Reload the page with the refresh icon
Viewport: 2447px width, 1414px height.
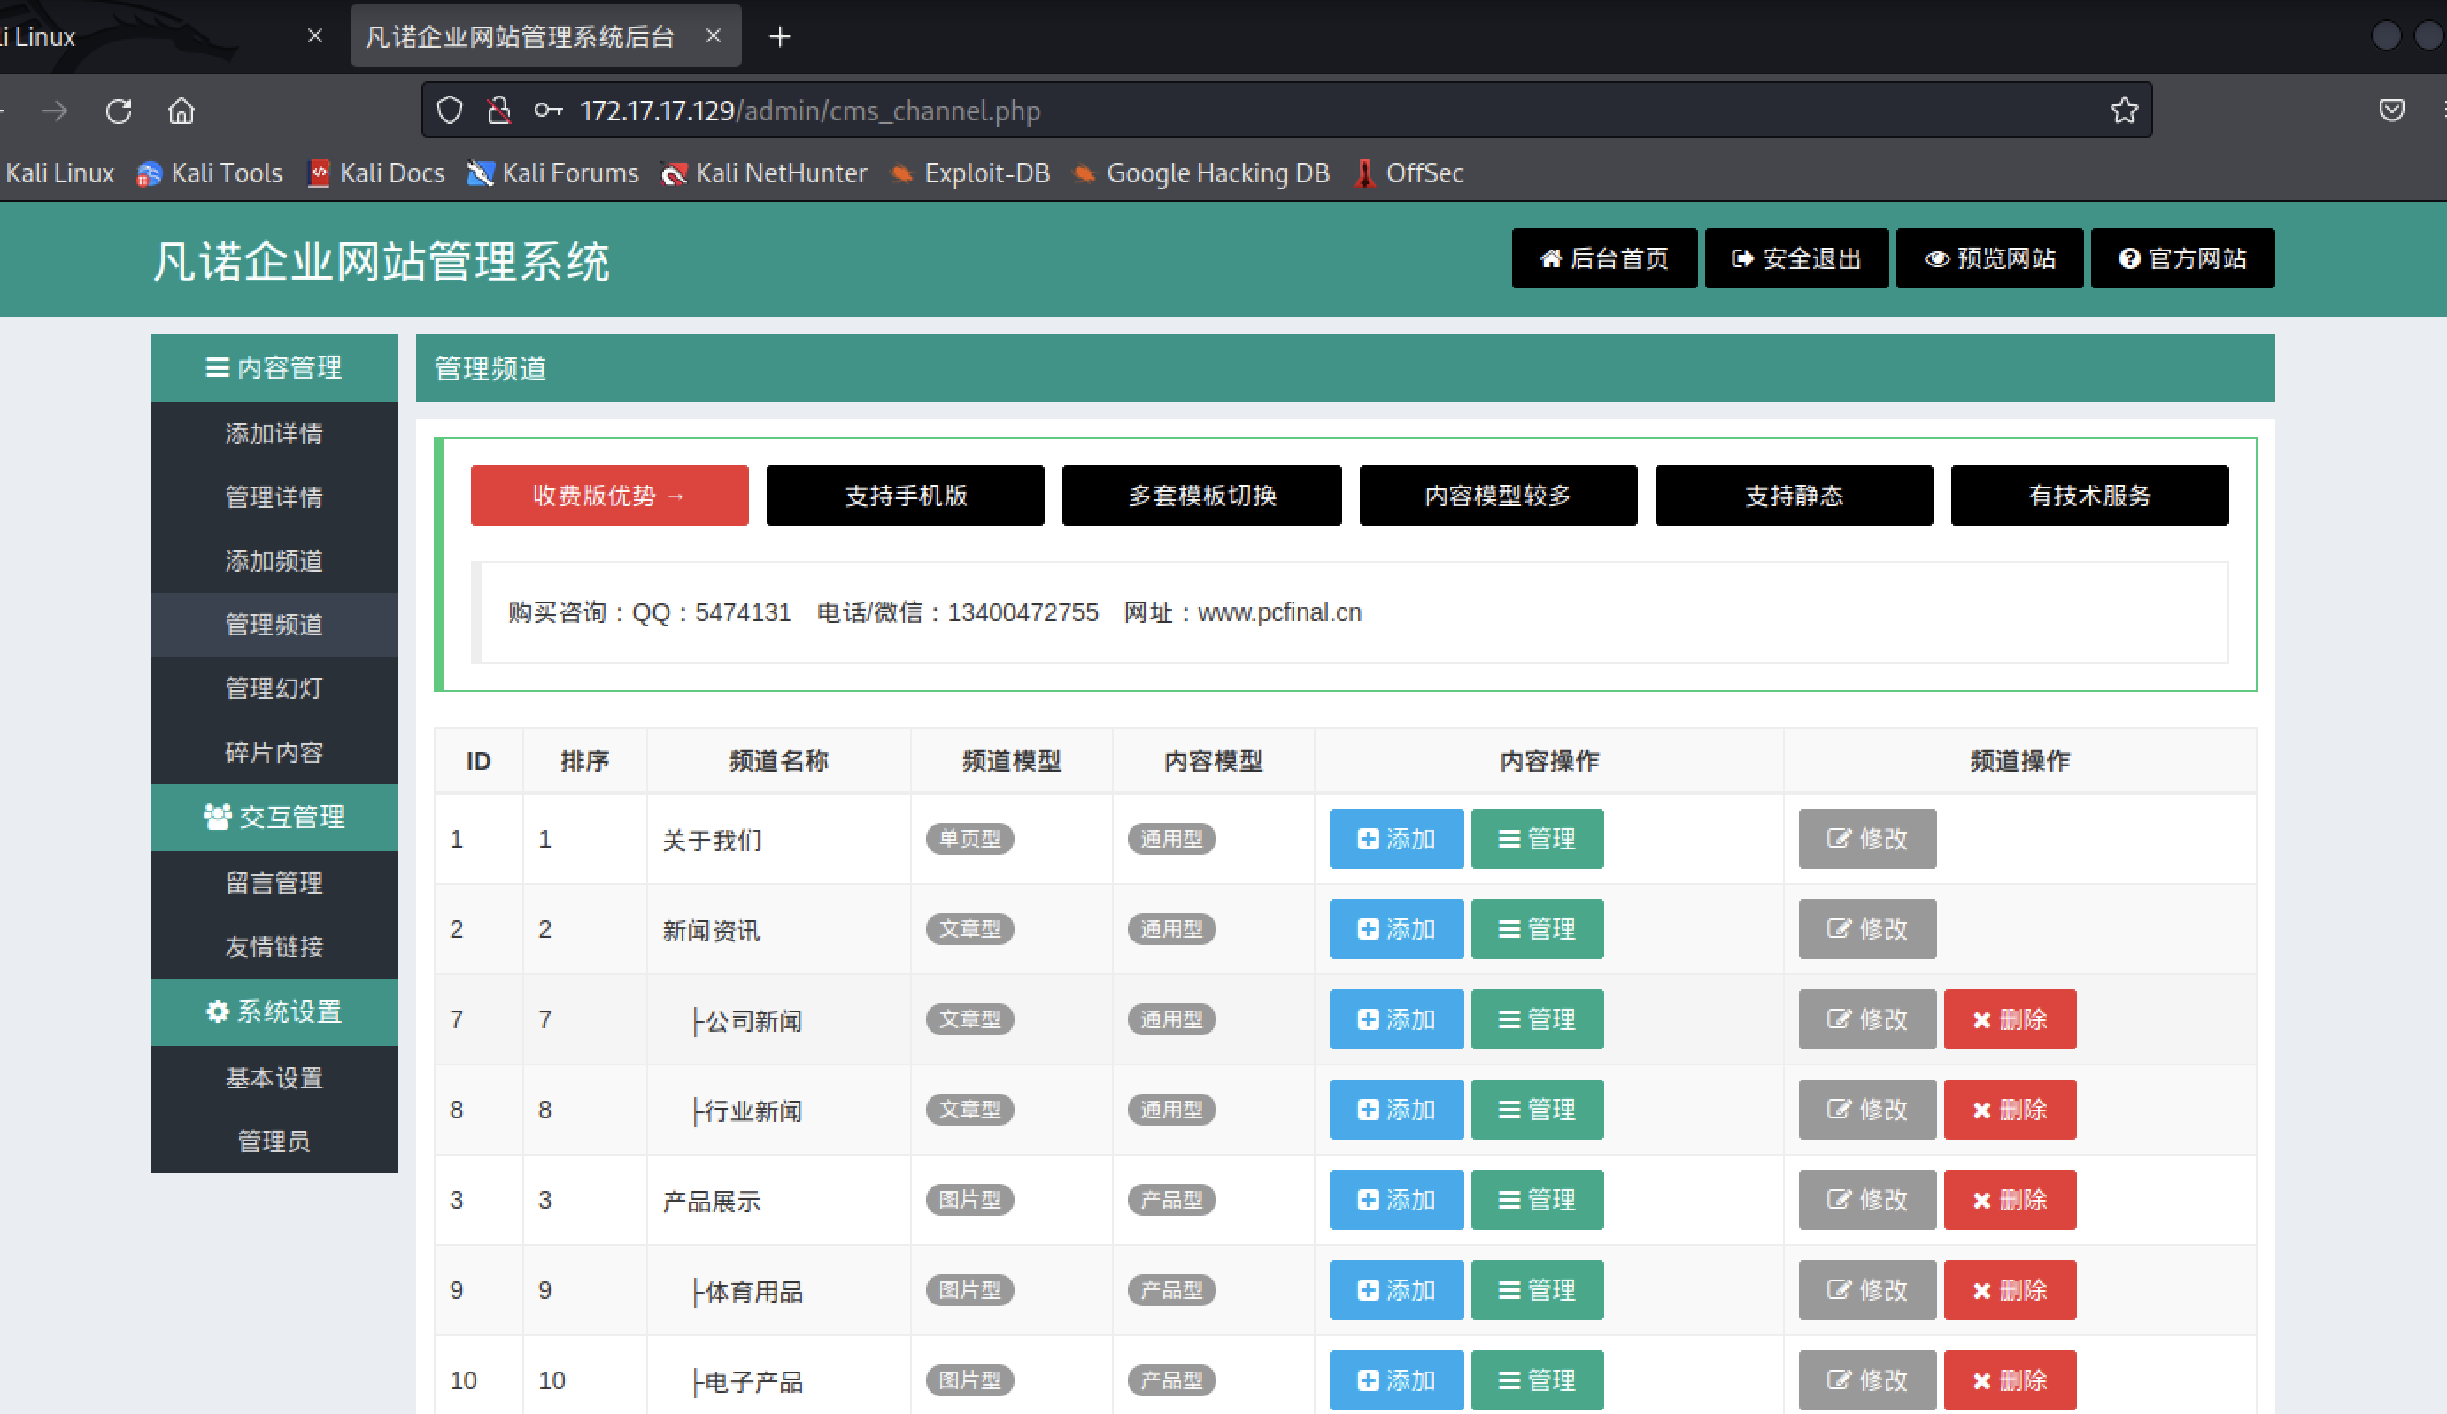(119, 111)
